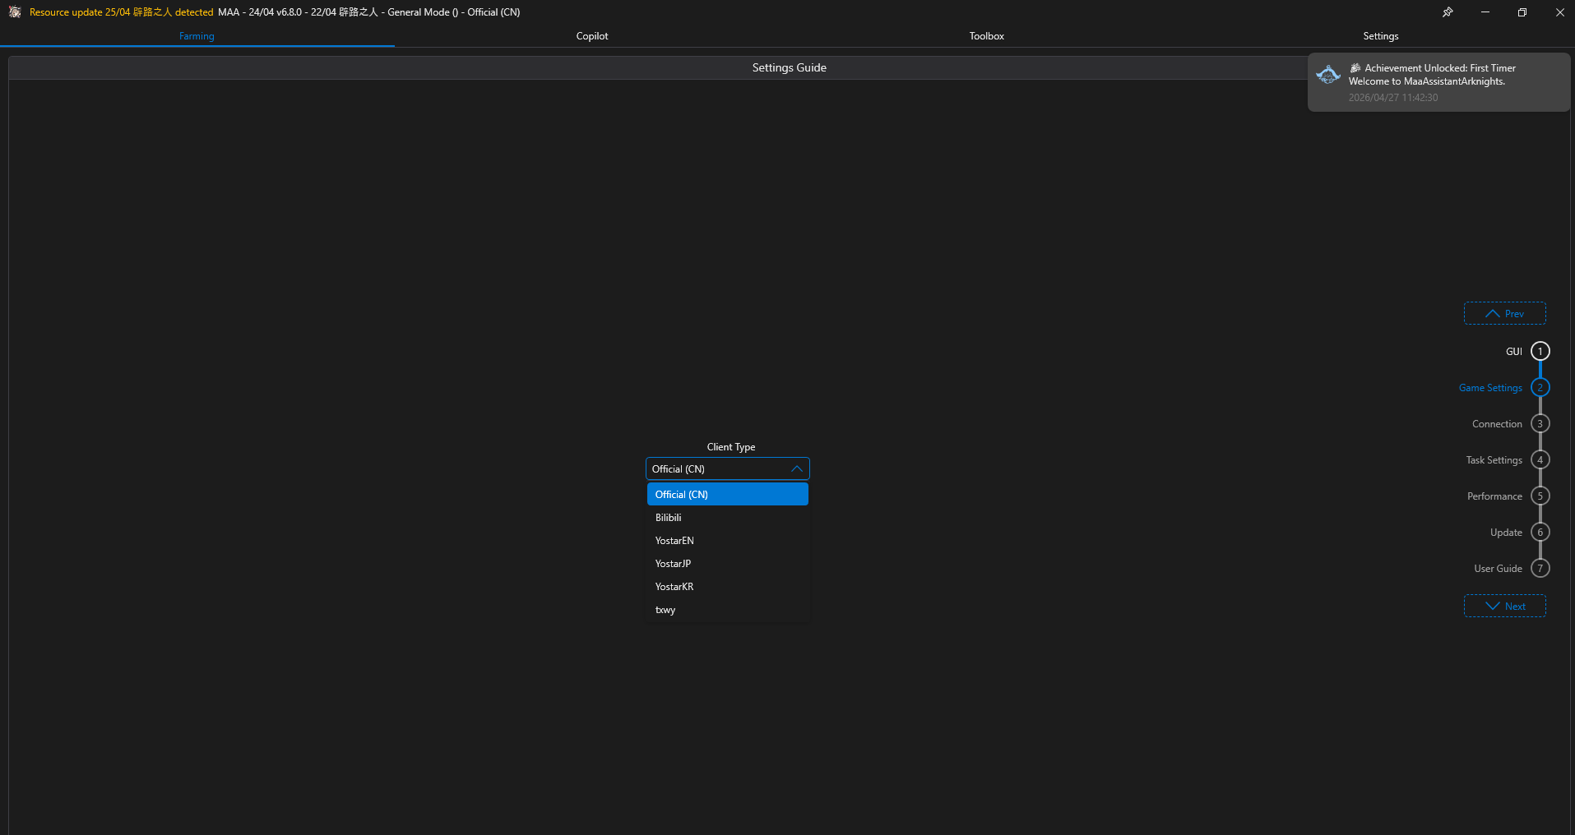This screenshot has height=835, width=1575.
Task: Click the Client Type combo box field
Action: pos(728,468)
